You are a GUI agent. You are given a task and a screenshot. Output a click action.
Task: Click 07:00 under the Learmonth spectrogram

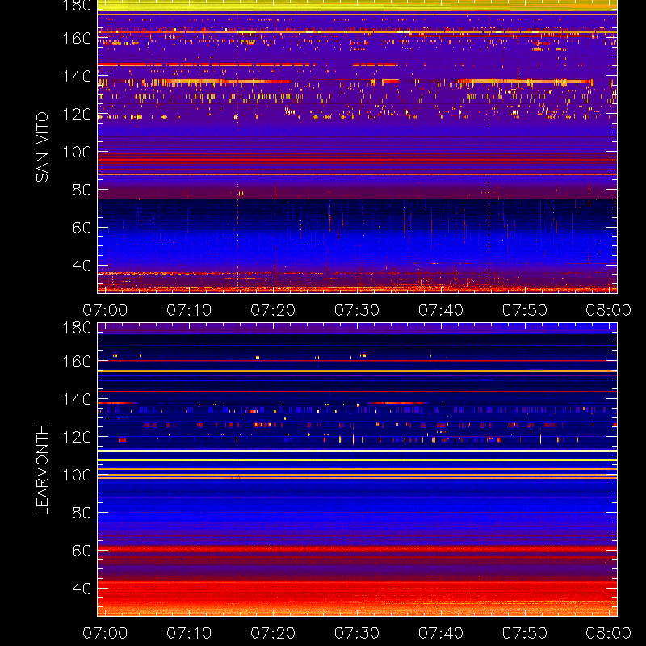click(x=105, y=633)
